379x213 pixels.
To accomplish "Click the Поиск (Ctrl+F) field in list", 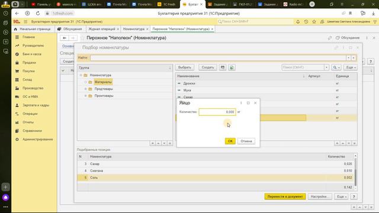I will point(303,67).
